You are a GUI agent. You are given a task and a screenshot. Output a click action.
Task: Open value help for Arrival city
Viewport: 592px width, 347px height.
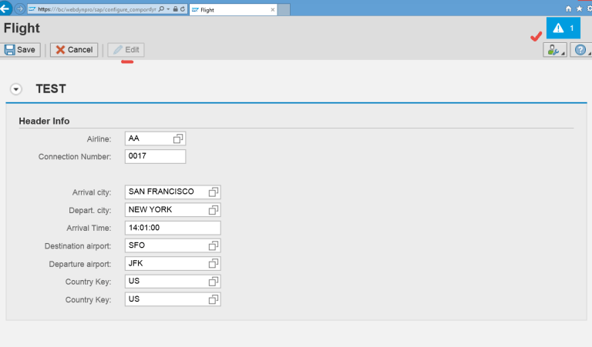(214, 192)
